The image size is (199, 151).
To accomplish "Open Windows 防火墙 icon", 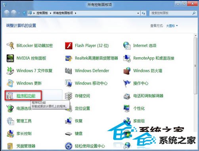I will 127,71.
